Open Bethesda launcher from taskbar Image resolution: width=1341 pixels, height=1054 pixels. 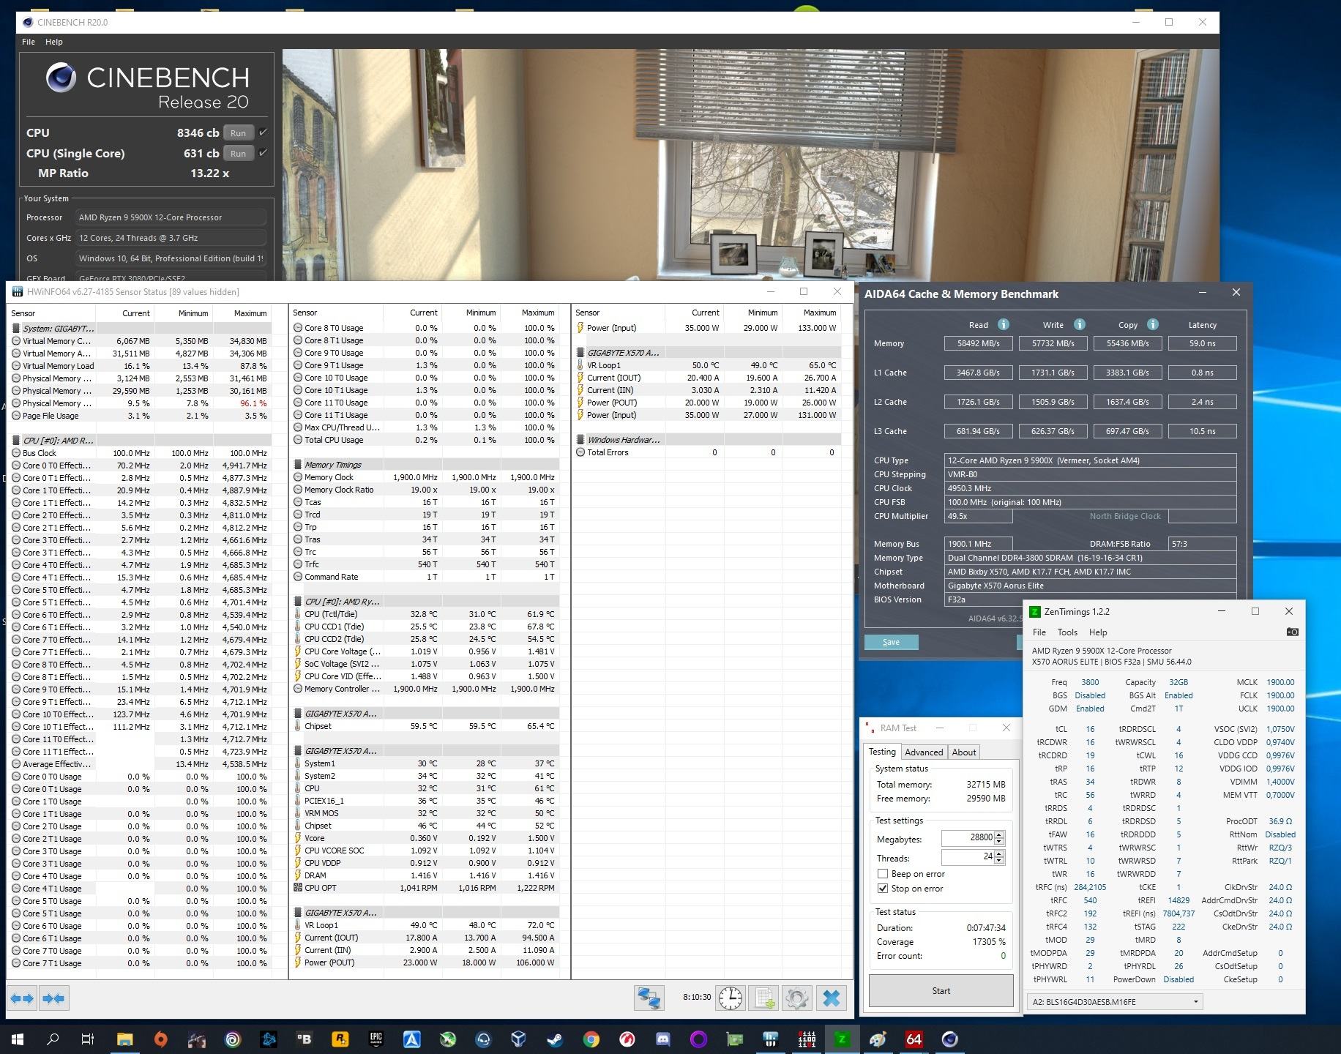[x=304, y=1039]
